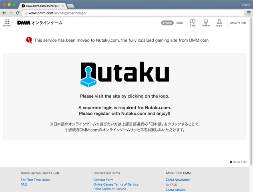Click the page vertical scrollbar
The image size is (253, 192).
[251, 92]
